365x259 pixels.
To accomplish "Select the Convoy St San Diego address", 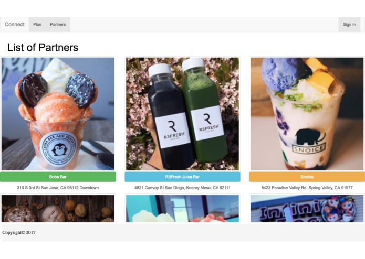I will click(182, 188).
